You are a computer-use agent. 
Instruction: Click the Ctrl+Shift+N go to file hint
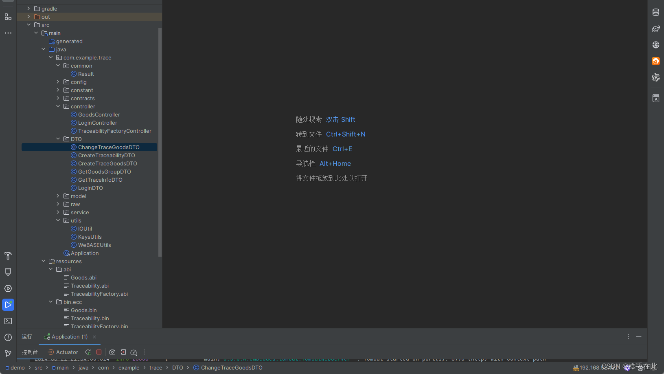click(346, 134)
